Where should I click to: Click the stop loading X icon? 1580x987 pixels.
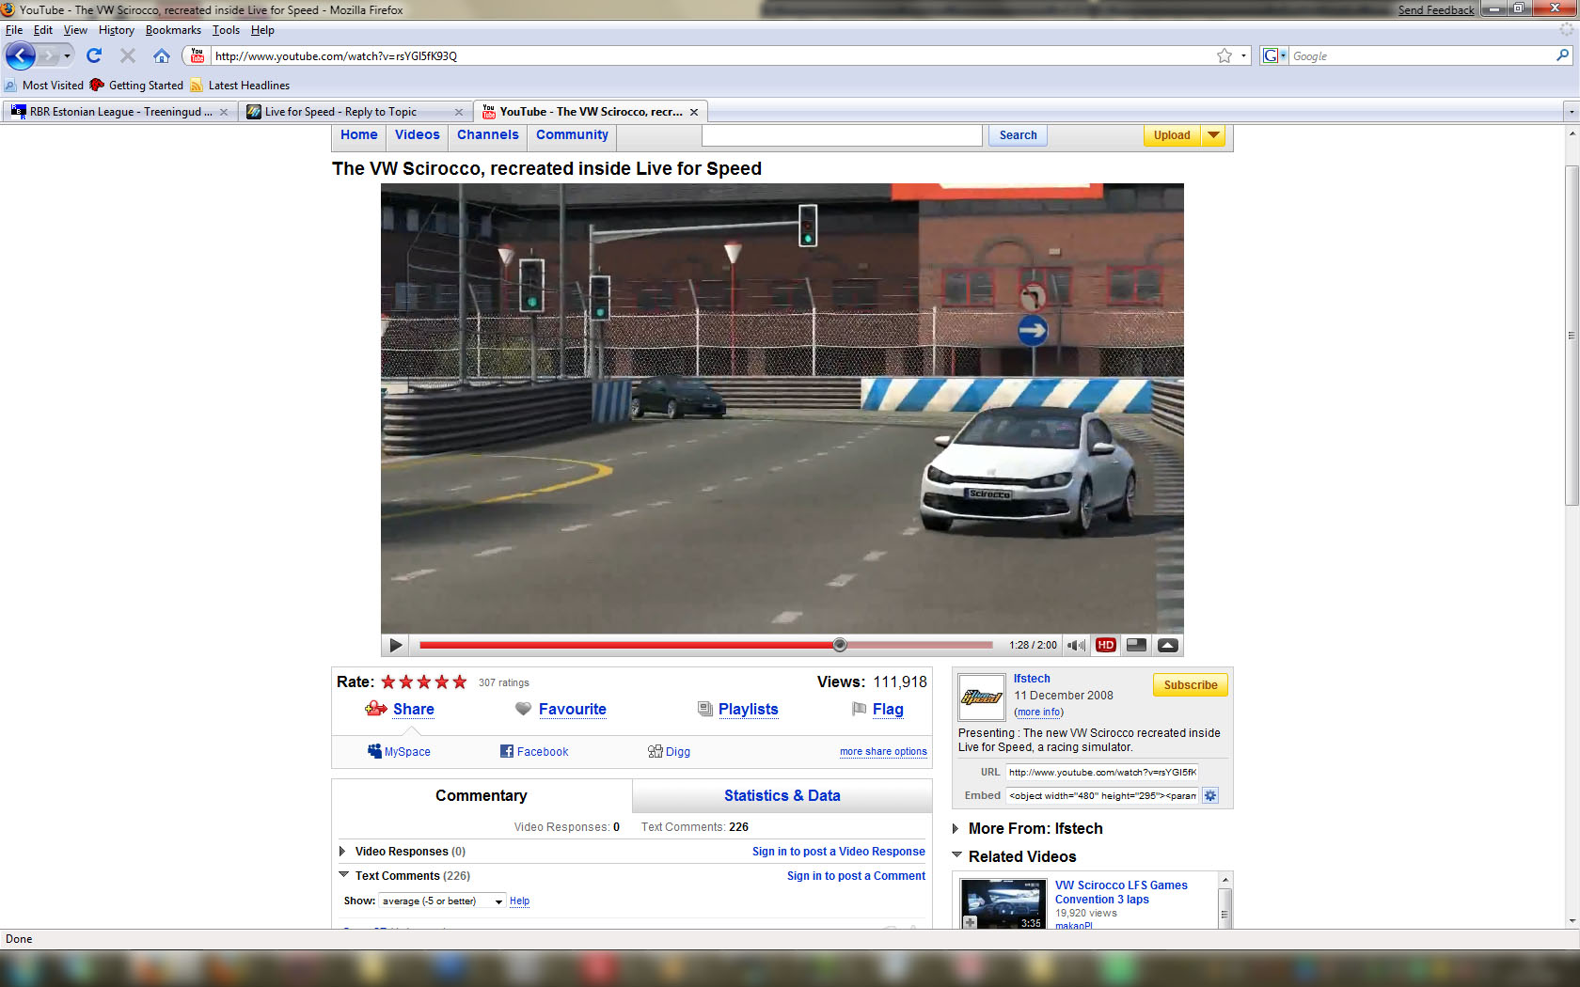(x=128, y=55)
